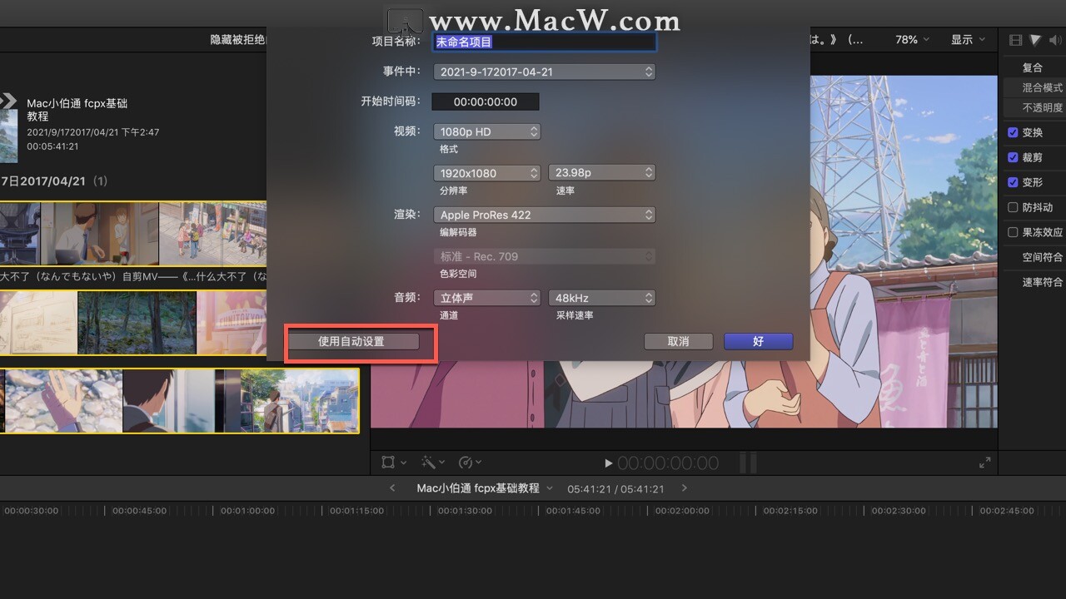This screenshot has width=1066, height=599.
Task: Open the 立体声 audio channel dropdown
Action: point(487,298)
